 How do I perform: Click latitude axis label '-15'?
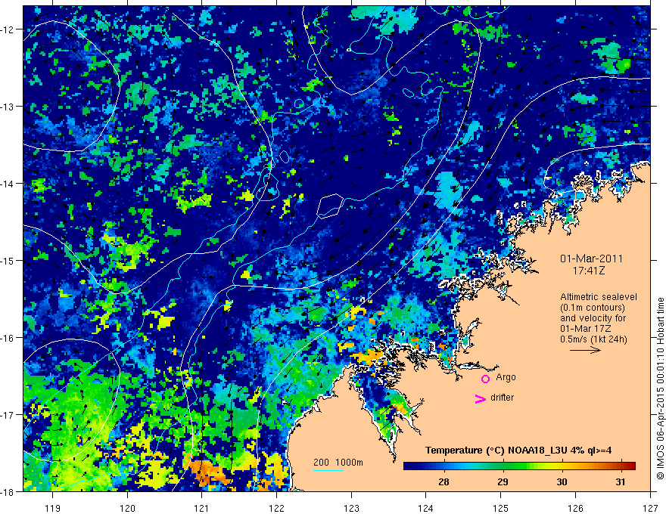coord(8,260)
